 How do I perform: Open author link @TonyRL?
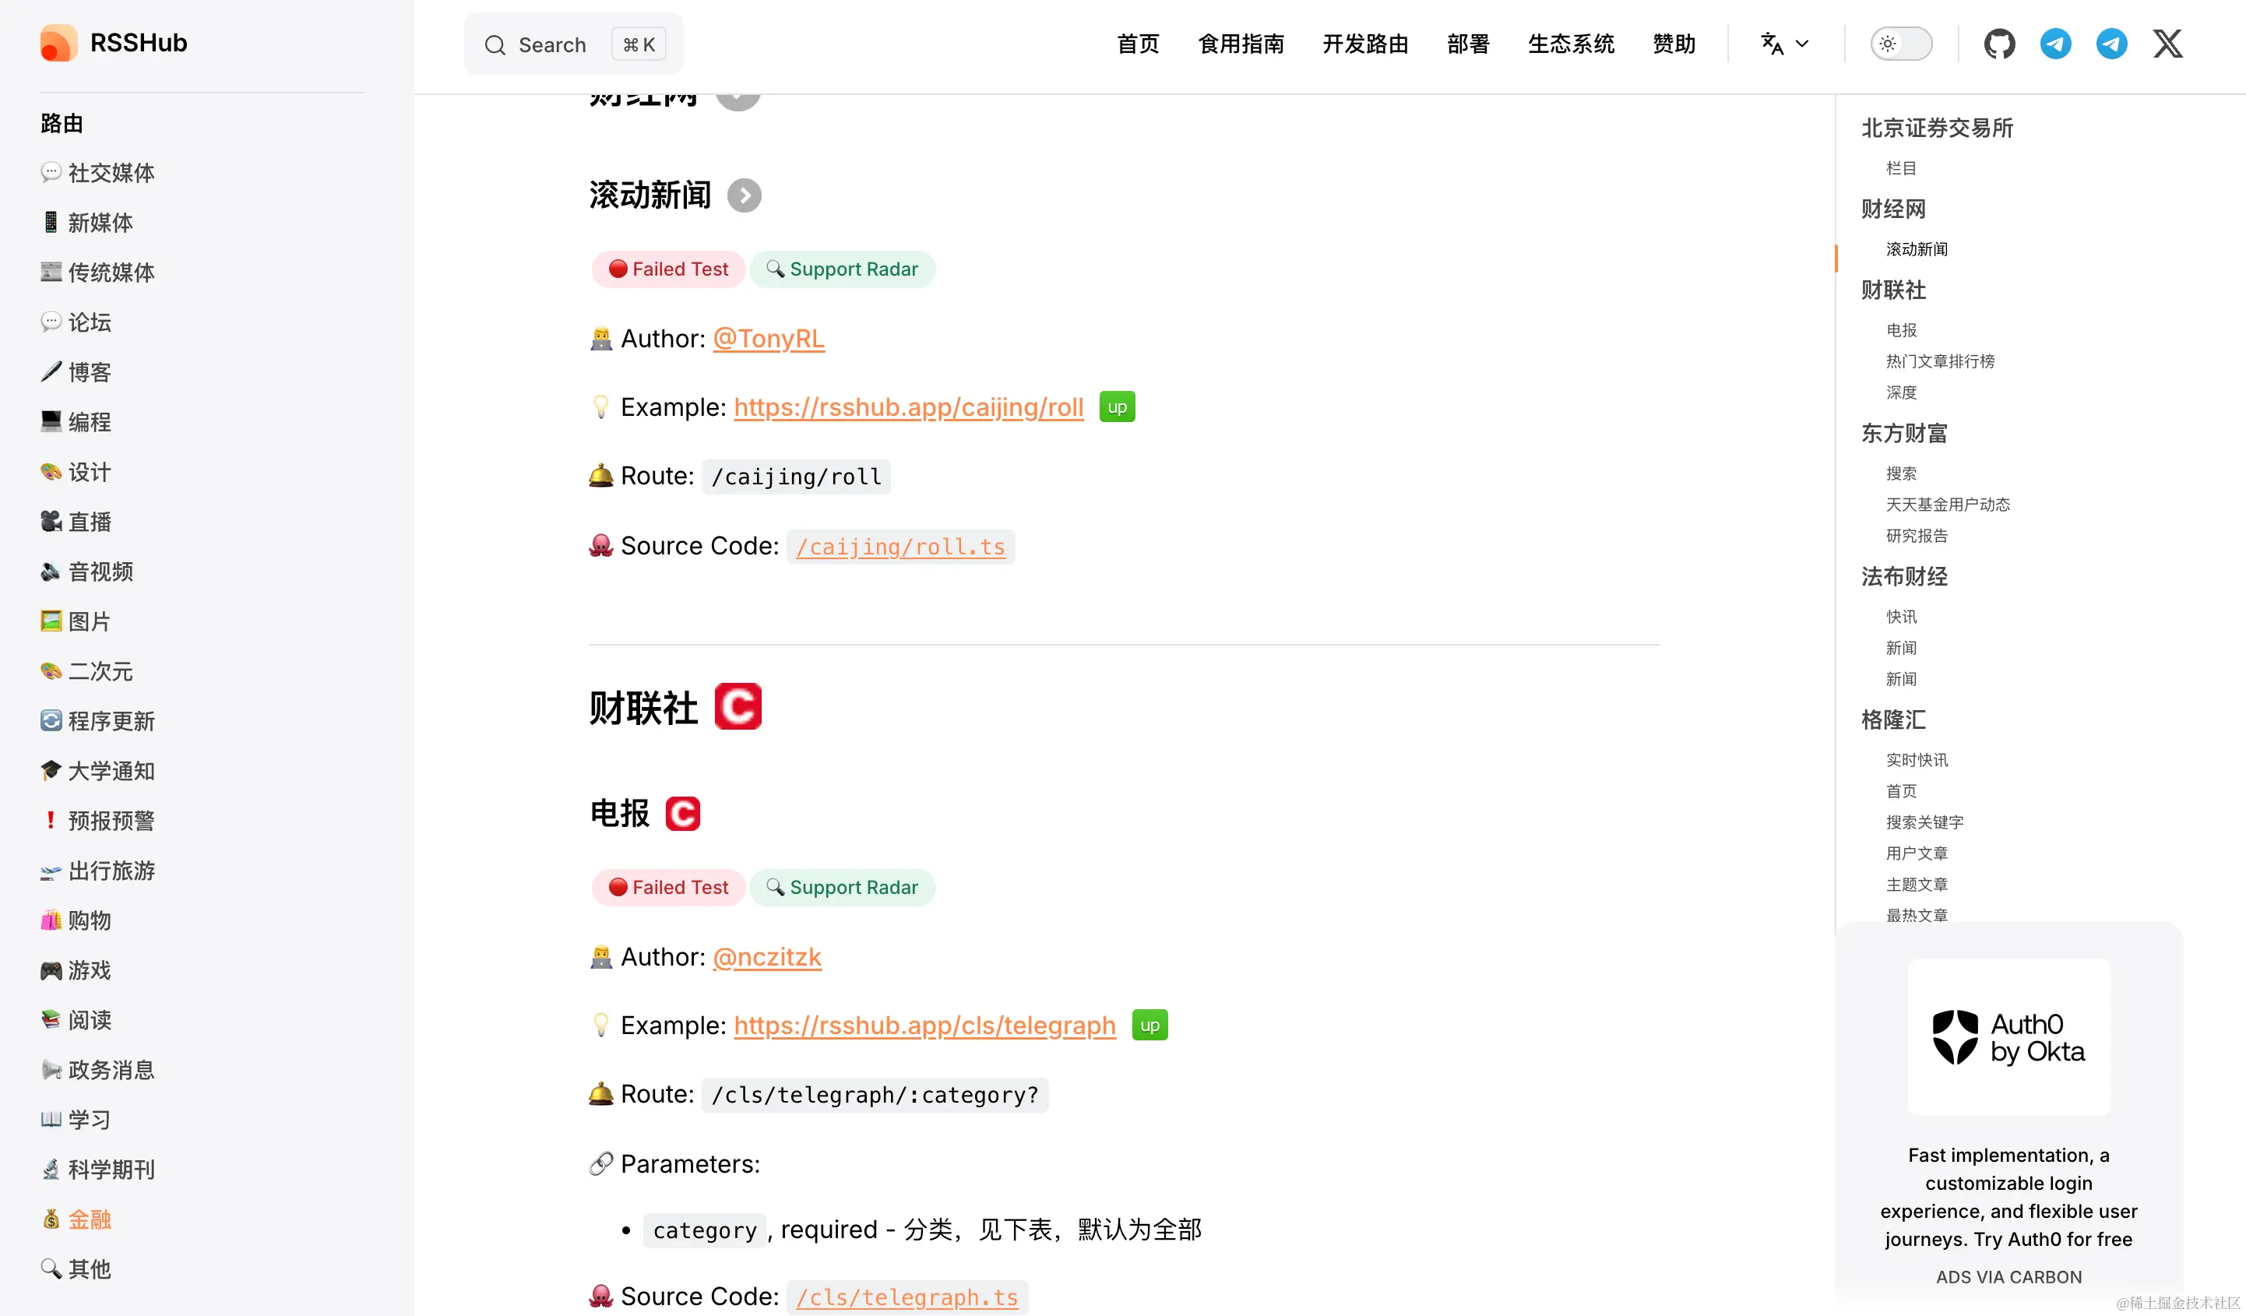[769, 339]
